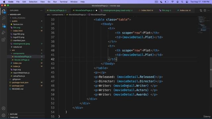Open Explorer more actions ellipsis

[41, 10]
